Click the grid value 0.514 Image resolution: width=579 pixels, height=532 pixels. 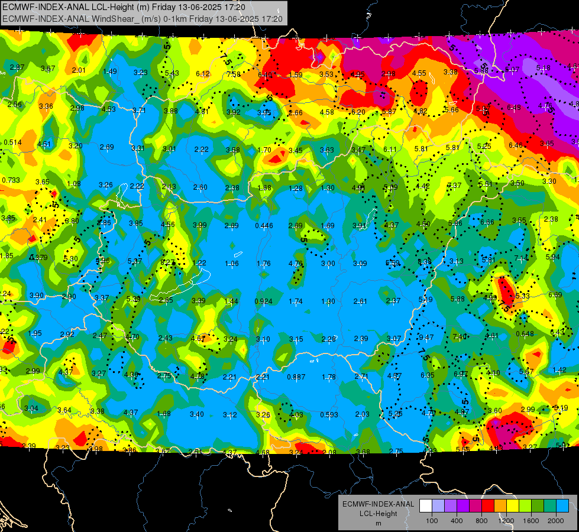coord(12,142)
